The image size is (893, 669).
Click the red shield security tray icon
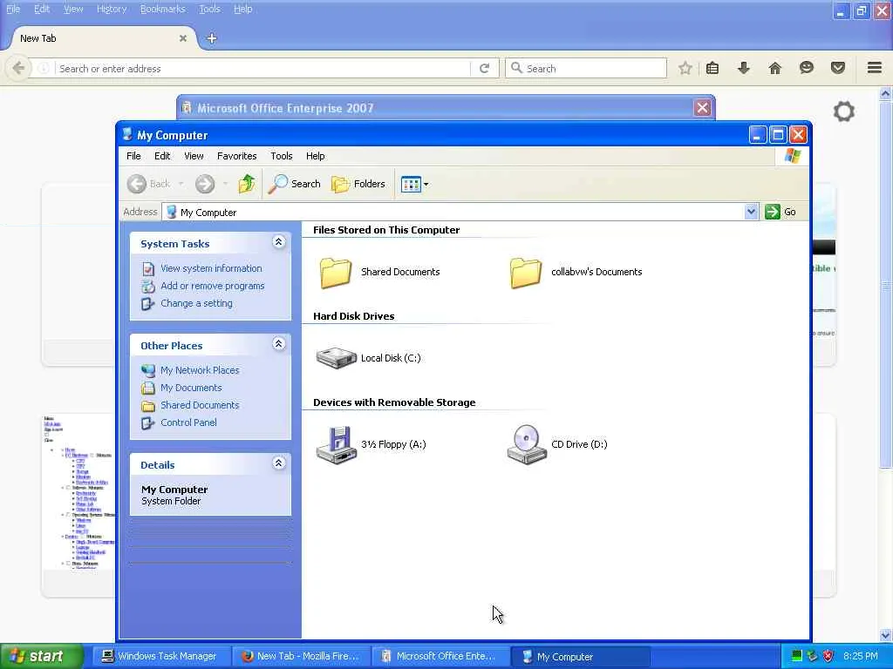828,656
